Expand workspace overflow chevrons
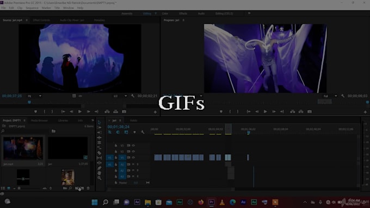The width and height of the screenshot is (370, 208). point(249,14)
